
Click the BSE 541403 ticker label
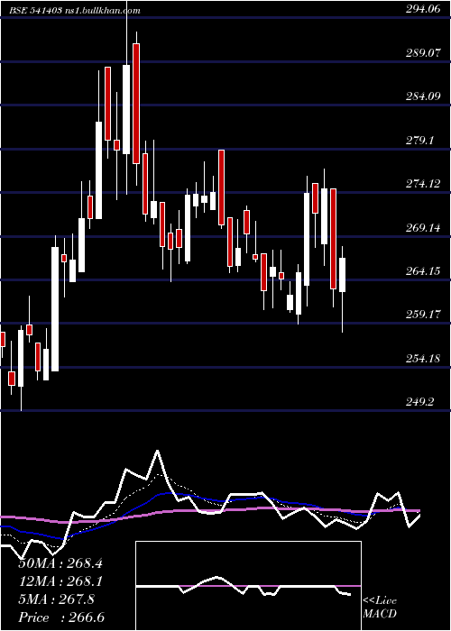coord(36,11)
